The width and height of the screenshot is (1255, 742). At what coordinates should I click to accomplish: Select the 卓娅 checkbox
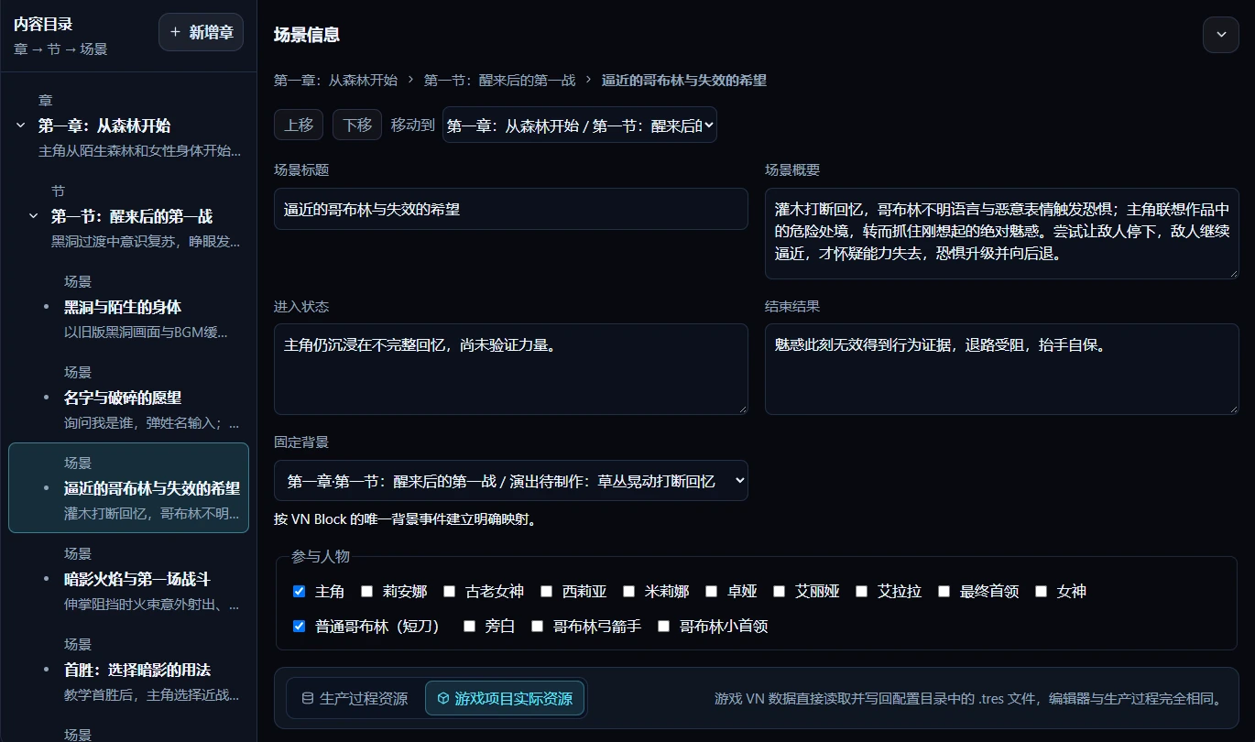[x=711, y=592]
